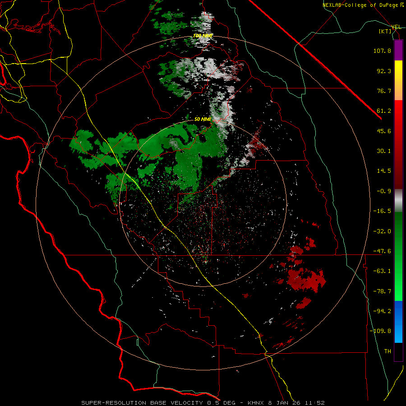Select the 14.5 velocity scale value

coord(384,171)
